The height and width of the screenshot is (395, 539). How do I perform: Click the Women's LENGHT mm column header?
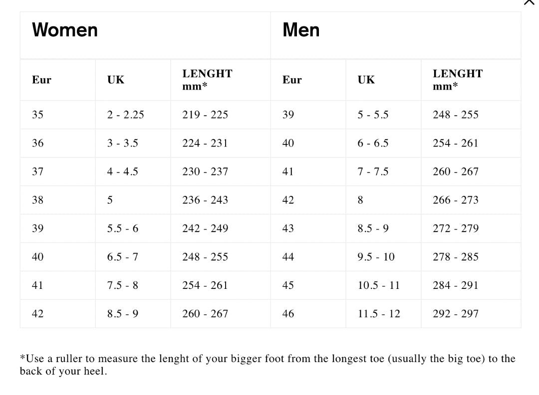click(x=207, y=80)
